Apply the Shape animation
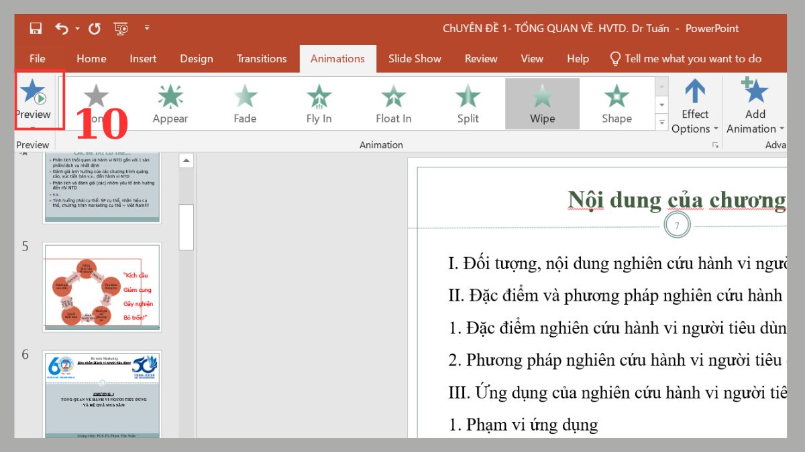Screen dimensions: 805x452 tap(616, 104)
